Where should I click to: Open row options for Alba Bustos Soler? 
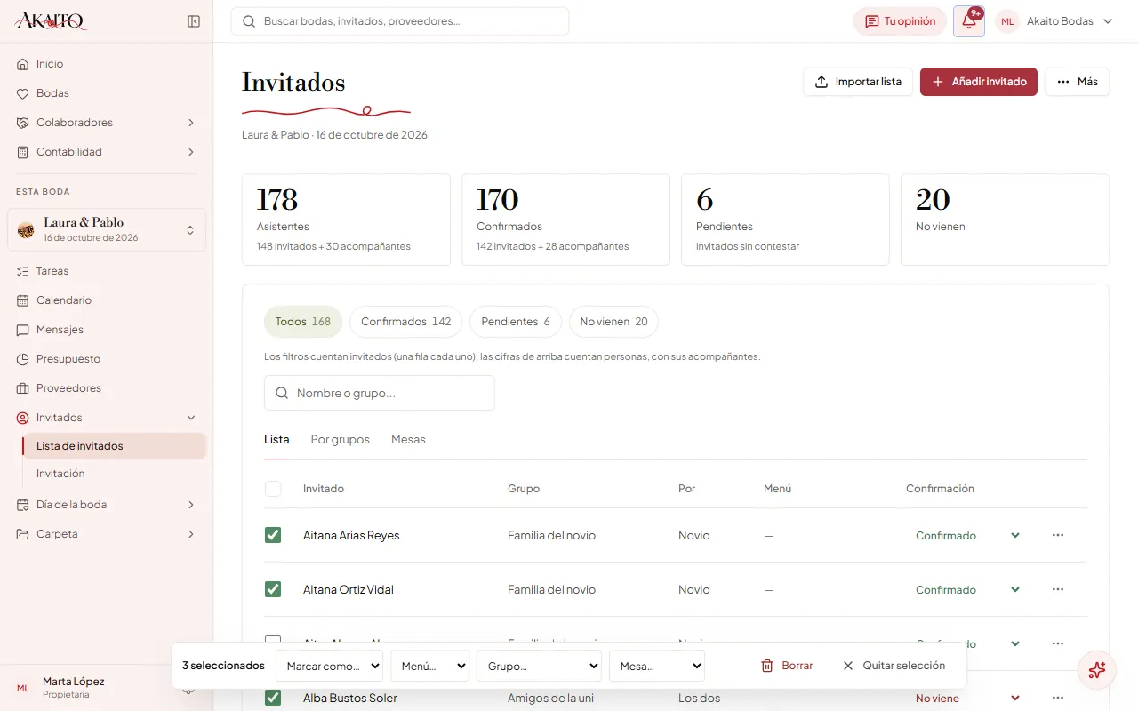coord(1058,698)
